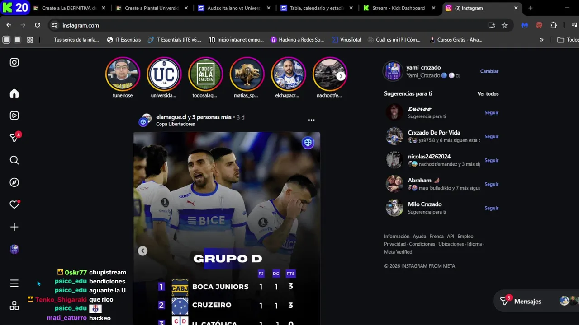This screenshot has width=579, height=325.
Task: Switch to the Tabla, calendario y estadísticas tab
Action: coord(317,8)
